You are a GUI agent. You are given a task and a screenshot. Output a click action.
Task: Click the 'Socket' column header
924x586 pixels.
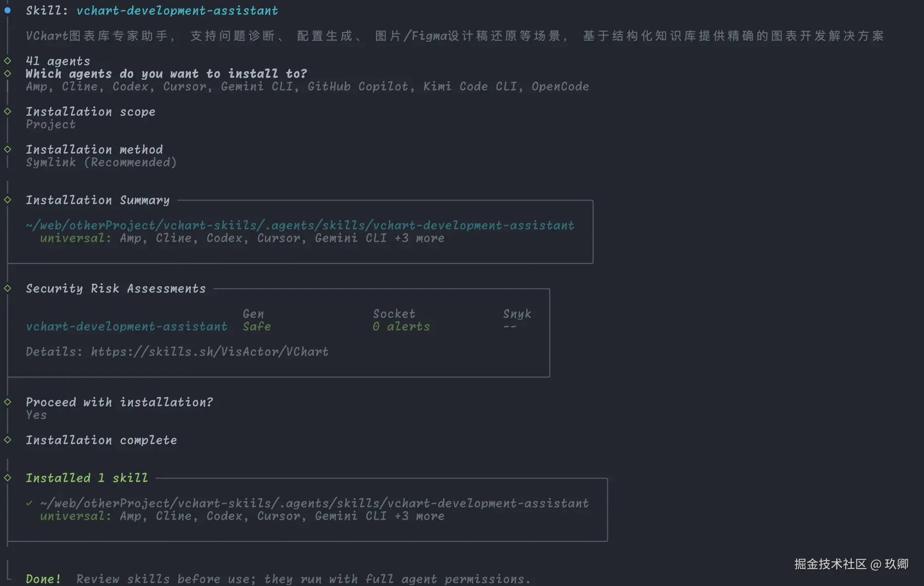click(x=394, y=314)
